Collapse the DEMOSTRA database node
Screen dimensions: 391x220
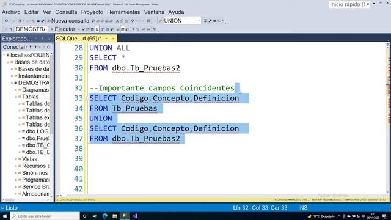coord(12,83)
